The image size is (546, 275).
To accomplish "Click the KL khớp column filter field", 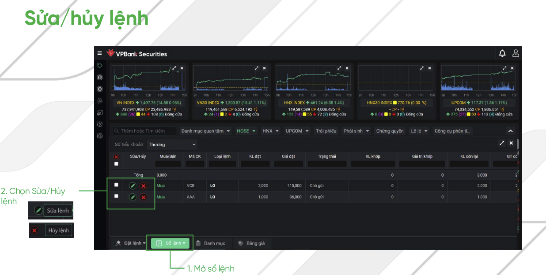I will pyautogui.click(x=373, y=164).
